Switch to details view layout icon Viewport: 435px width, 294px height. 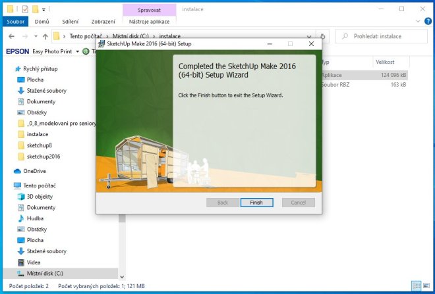417,285
